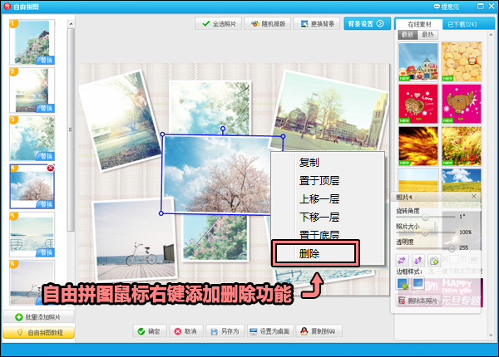The width and height of the screenshot is (499, 357).
Task: Close the 照片4 properties panel
Action: 473,197
